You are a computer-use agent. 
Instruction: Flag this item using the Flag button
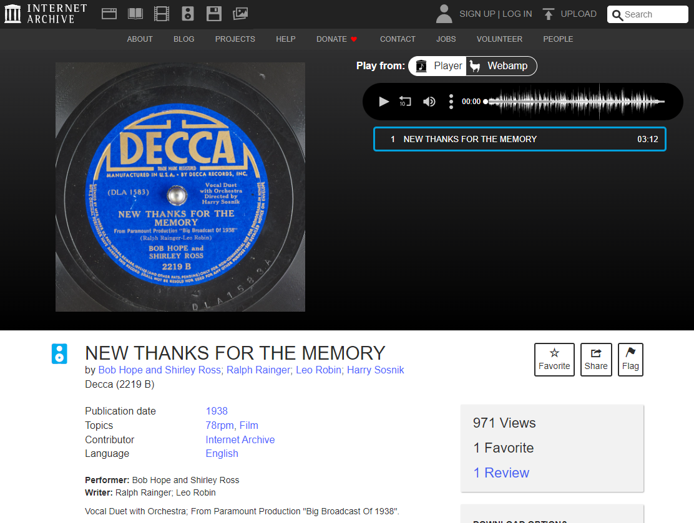click(630, 360)
